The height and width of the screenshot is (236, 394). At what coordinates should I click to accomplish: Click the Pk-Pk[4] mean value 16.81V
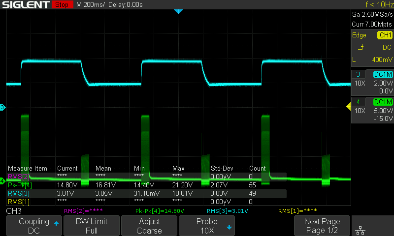click(x=105, y=185)
